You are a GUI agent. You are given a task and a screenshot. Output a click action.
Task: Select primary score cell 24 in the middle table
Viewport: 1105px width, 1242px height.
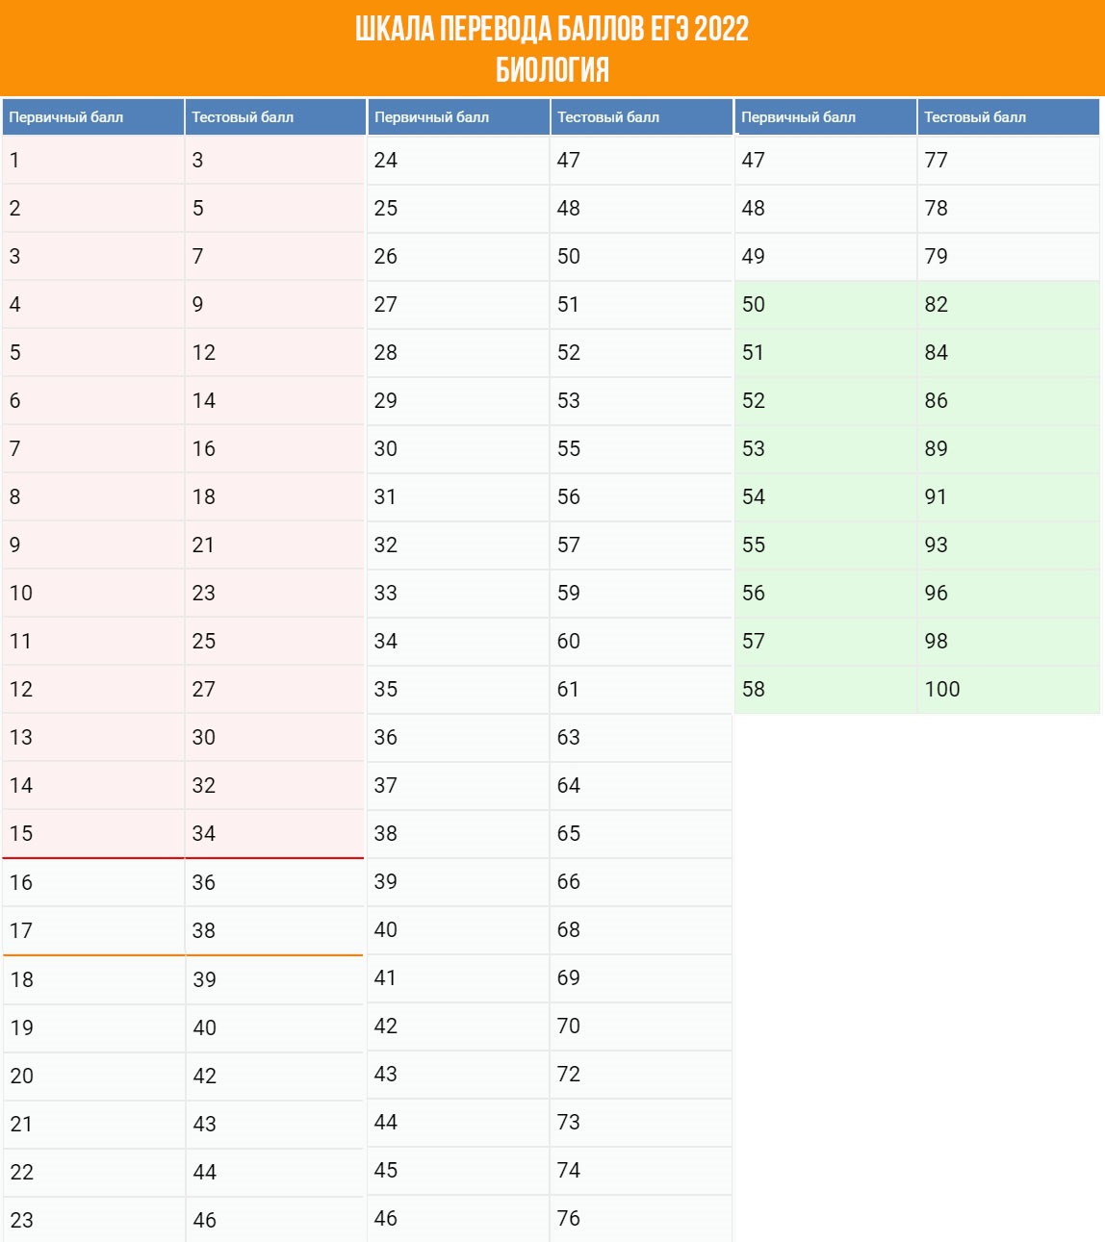tap(458, 160)
